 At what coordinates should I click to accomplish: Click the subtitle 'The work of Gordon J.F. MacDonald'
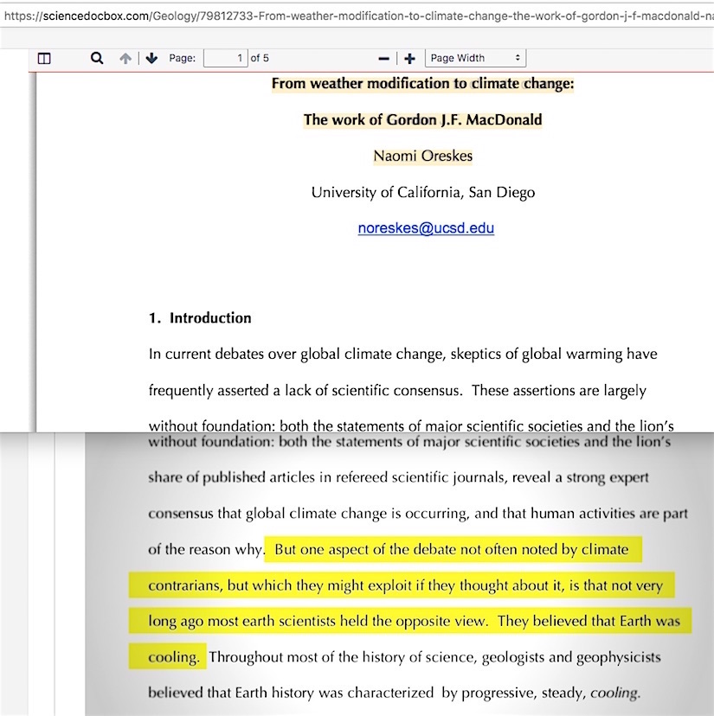click(x=422, y=120)
